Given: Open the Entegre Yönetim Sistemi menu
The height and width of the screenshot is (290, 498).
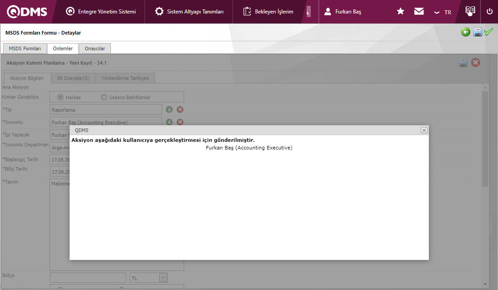Looking at the screenshot, I should [101, 12].
